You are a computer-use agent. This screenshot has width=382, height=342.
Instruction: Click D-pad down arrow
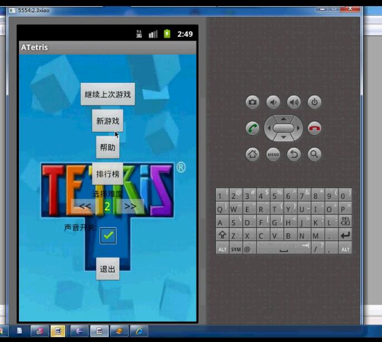pyautogui.click(x=283, y=137)
